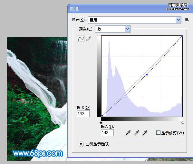The image size is (193, 164).
Task: Click the 曲线显示选项 label text
Action: [x=97, y=144]
